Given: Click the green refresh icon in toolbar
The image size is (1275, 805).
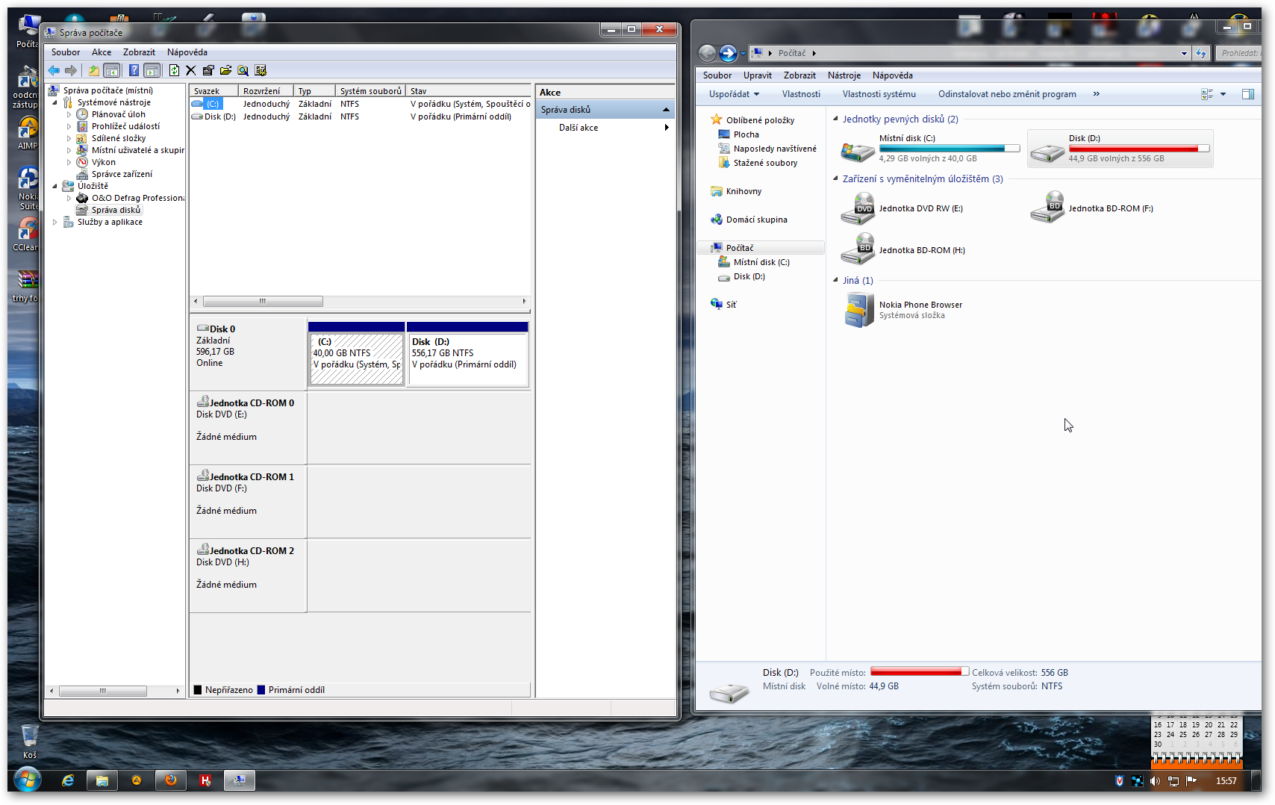Looking at the screenshot, I should [x=174, y=70].
